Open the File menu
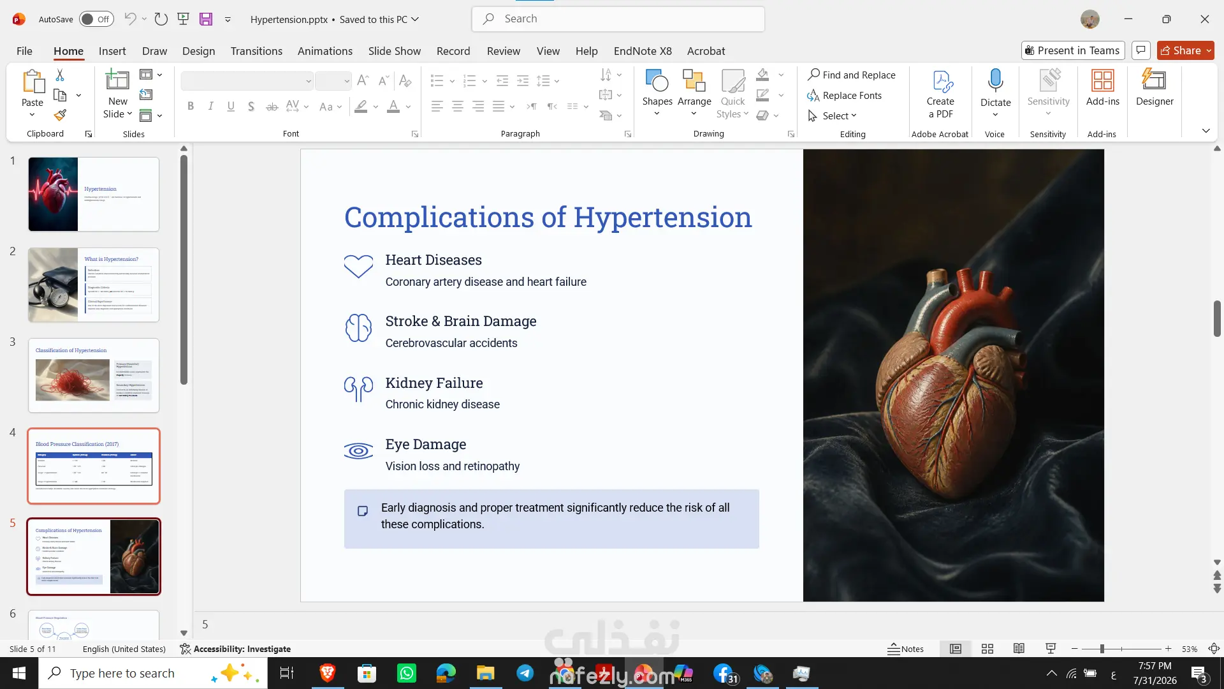This screenshot has height=689, width=1224. pyautogui.click(x=24, y=51)
